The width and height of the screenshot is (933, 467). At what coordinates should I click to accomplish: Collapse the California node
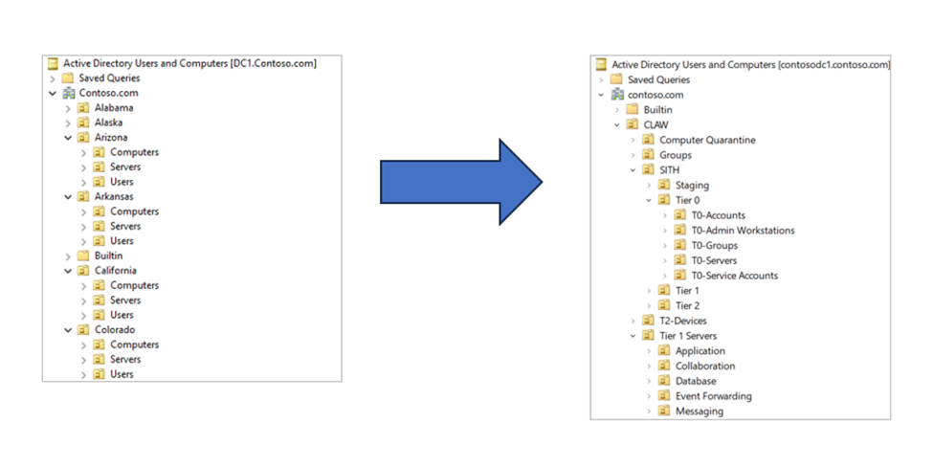68,271
